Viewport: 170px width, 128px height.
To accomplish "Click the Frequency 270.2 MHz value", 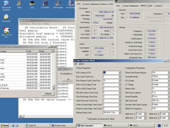I will click(152, 31).
